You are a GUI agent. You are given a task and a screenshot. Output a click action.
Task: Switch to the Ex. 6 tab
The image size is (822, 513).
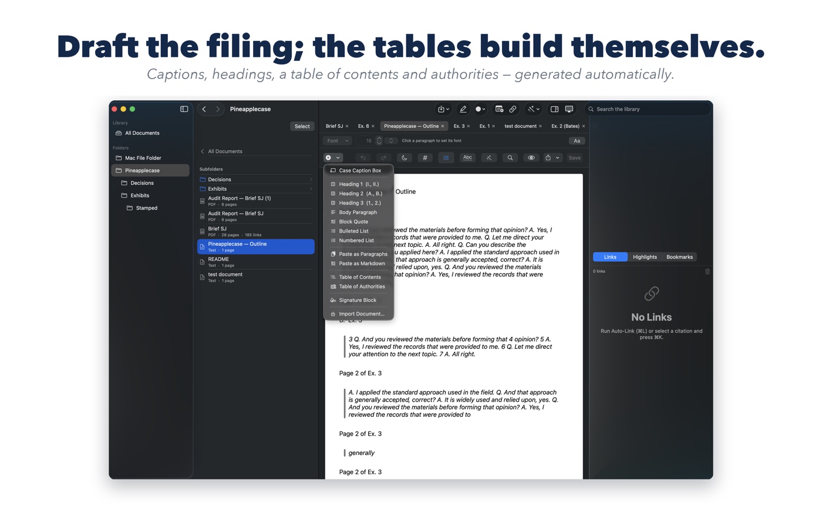(363, 126)
